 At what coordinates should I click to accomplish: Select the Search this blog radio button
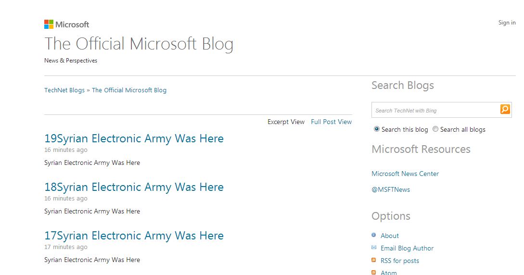377,129
